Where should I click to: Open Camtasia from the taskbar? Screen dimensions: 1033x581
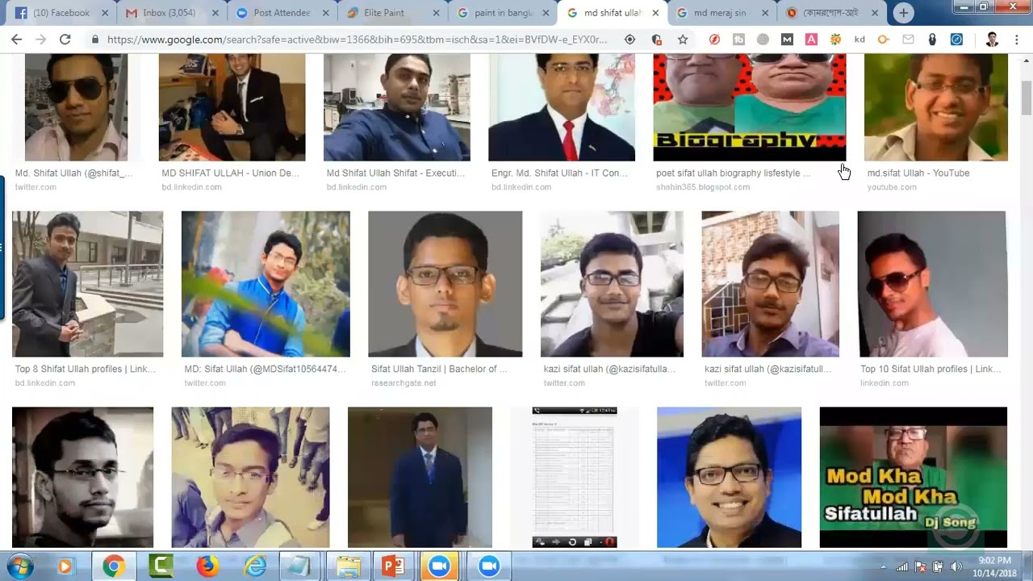click(161, 566)
